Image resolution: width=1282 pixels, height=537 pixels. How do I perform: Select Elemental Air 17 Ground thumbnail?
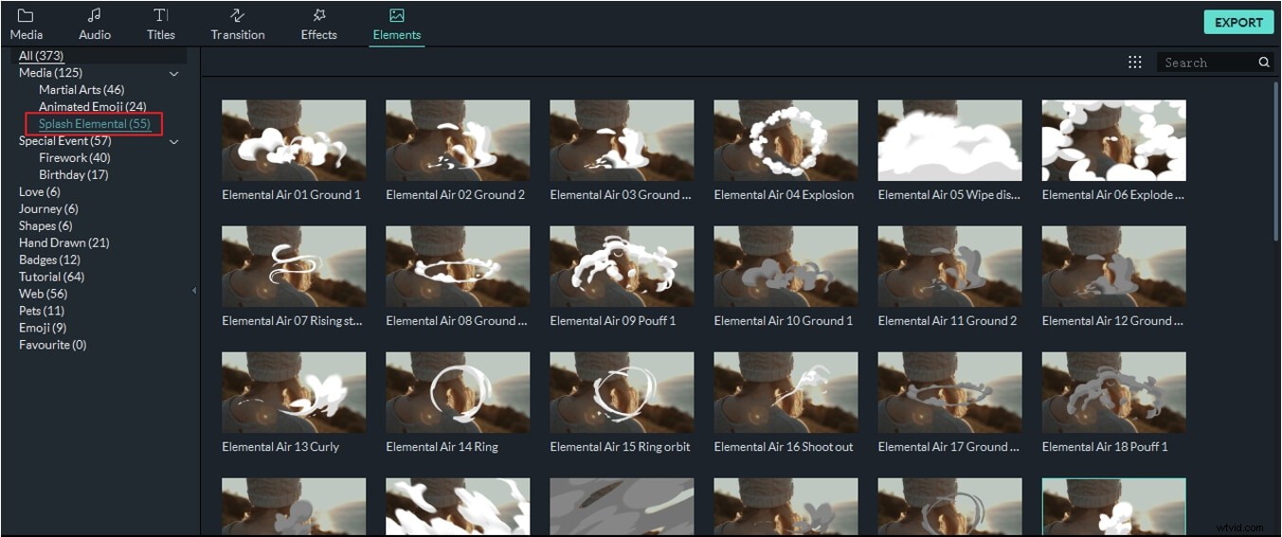point(949,392)
